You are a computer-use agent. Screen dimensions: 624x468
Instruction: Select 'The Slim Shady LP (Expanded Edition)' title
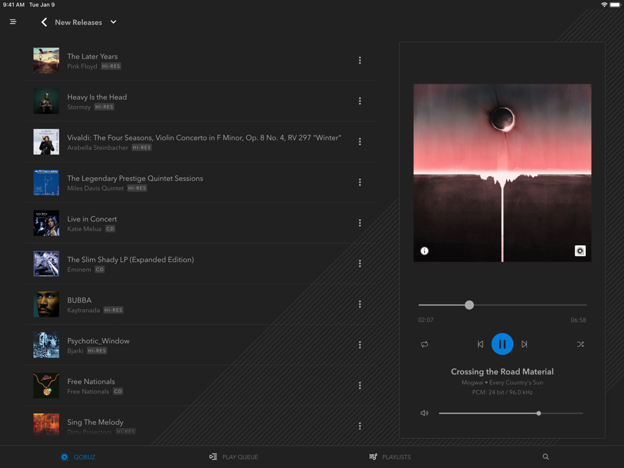pyautogui.click(x=130, y=260)
